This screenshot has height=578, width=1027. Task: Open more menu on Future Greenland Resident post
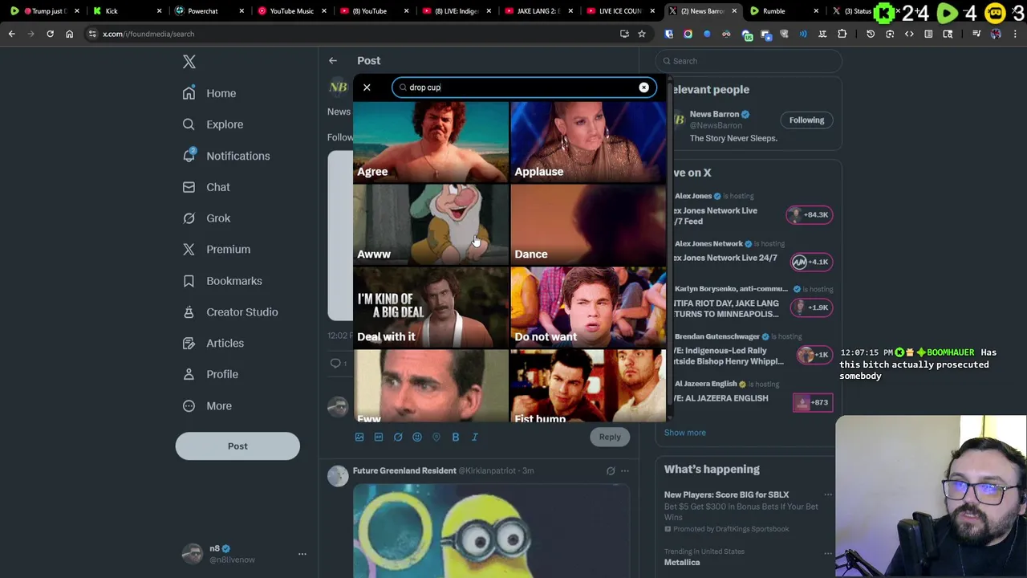coord(625,471)
